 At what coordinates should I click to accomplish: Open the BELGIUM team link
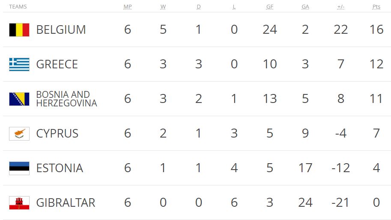pyautogui.click(x=61, y=29)
